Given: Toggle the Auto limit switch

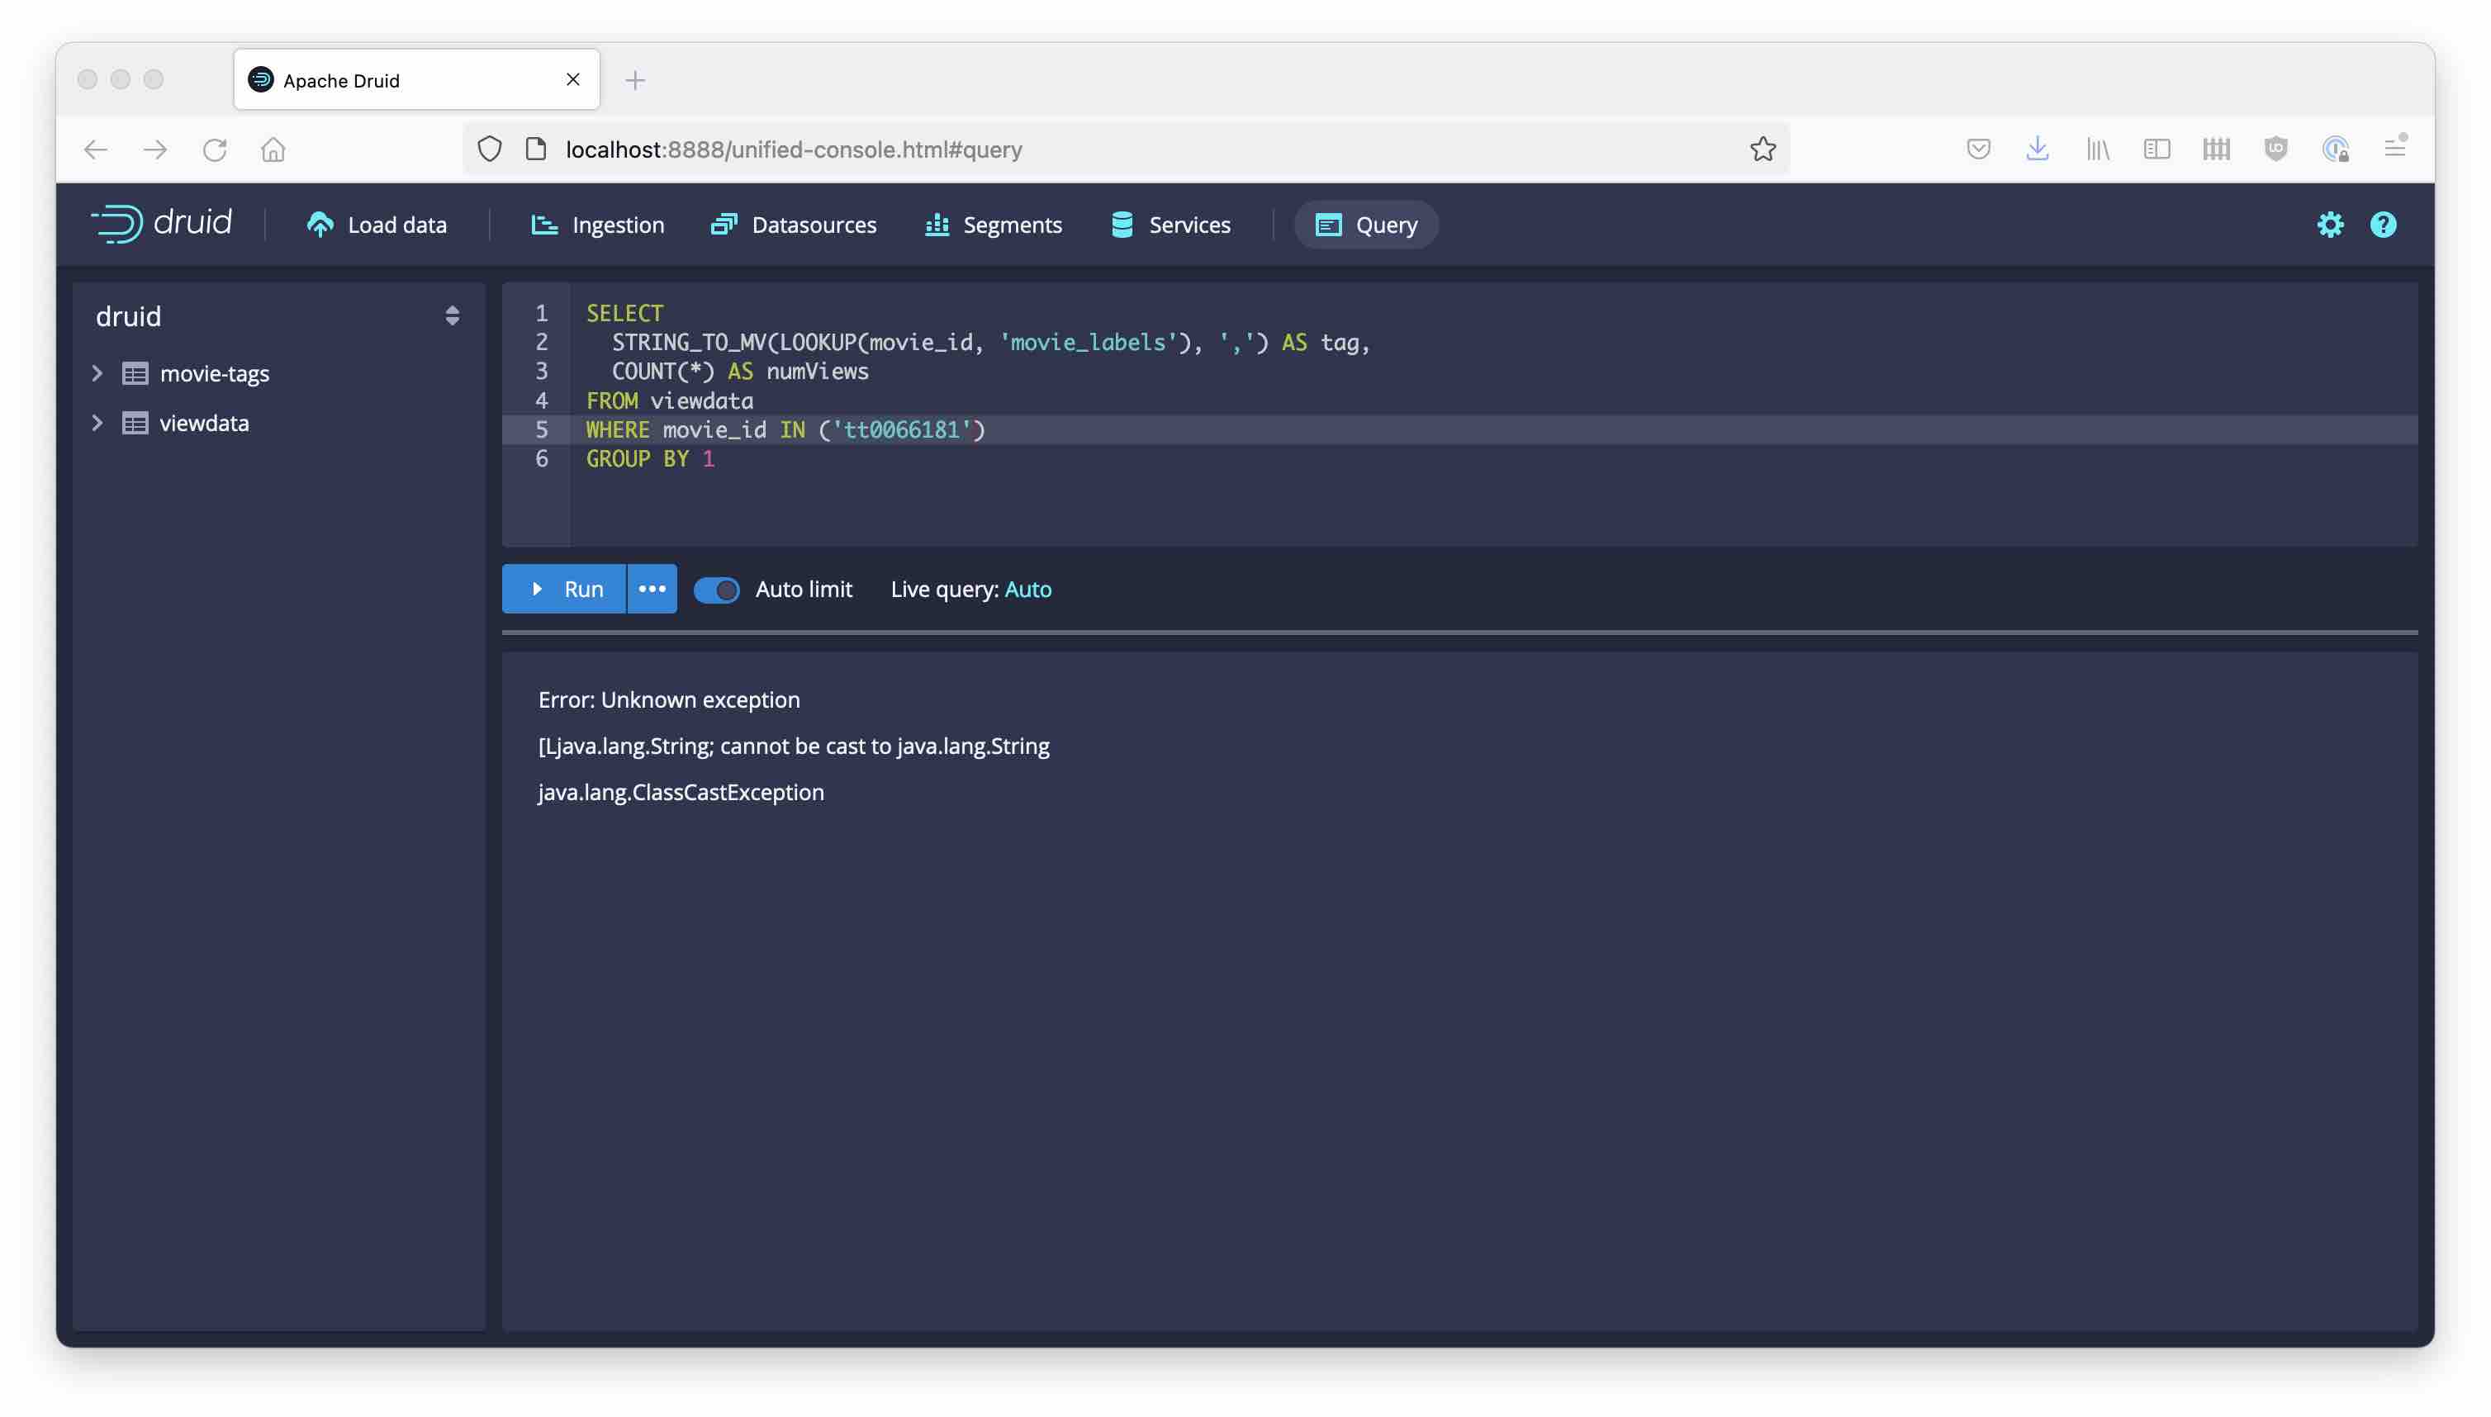Looking at the screenshot, I should click(716, 590).
